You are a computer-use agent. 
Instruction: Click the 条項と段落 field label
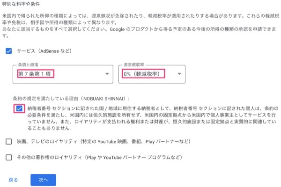point(28,65)
